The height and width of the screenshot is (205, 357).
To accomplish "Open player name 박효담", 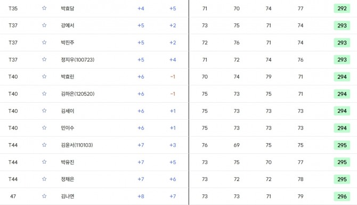I will [x=67, y=9].
